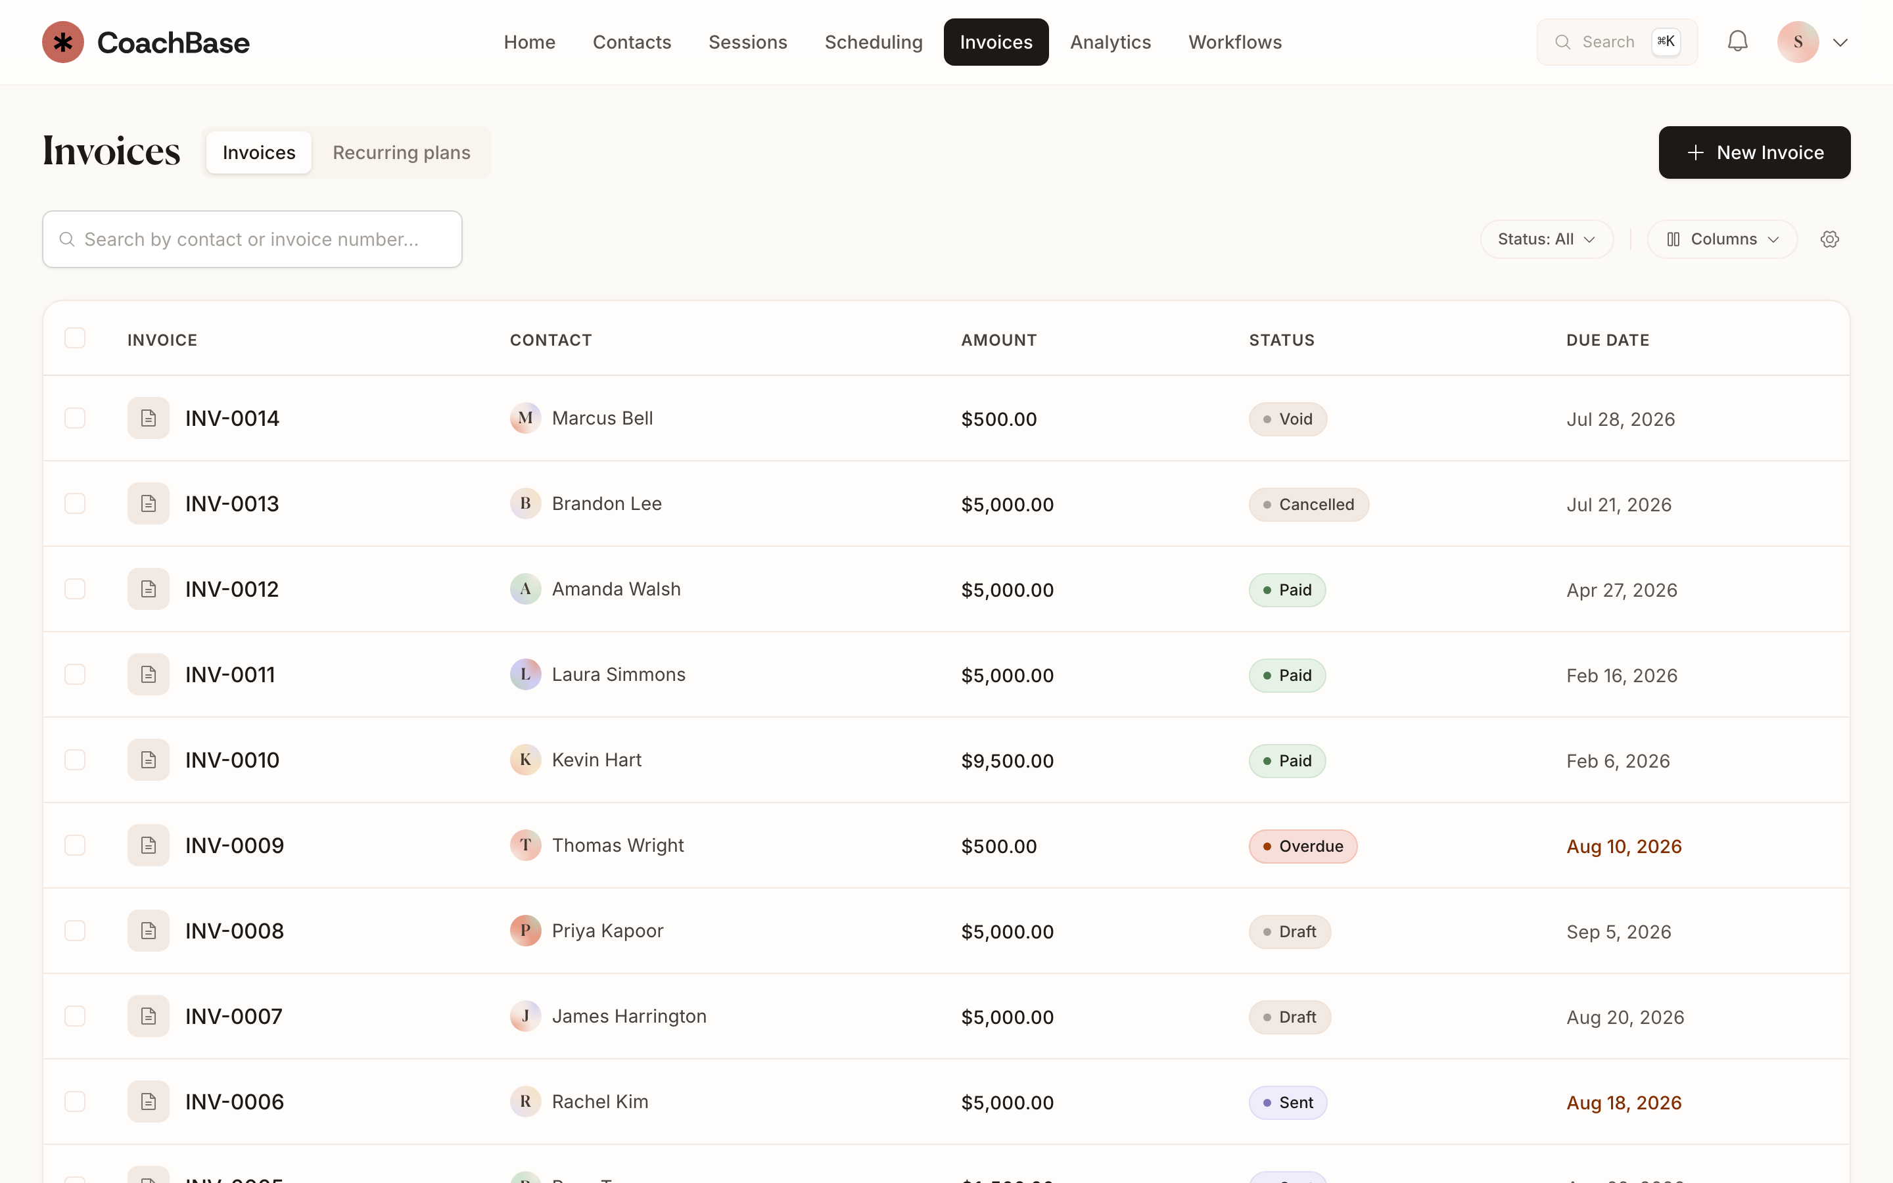Click the Kevin Hart contact name

pyautogui.click(x=596, y=760)
